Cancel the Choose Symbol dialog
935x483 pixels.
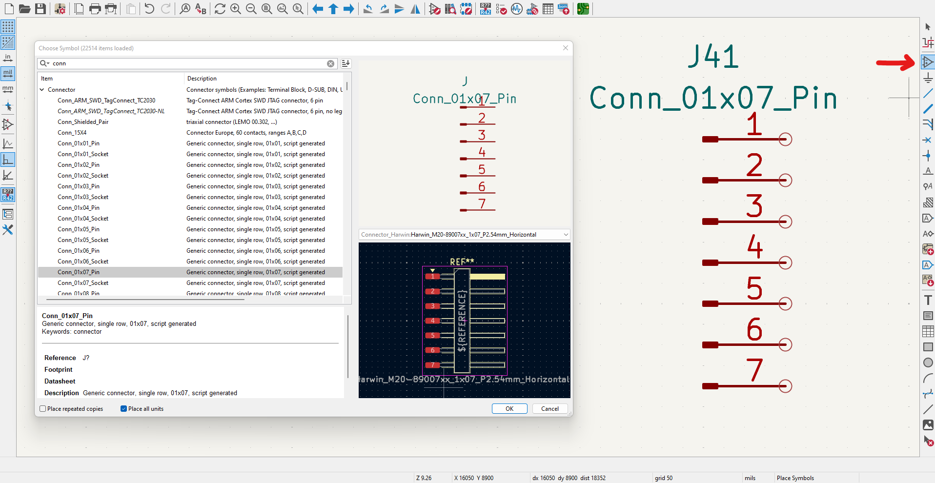[550, 409]
